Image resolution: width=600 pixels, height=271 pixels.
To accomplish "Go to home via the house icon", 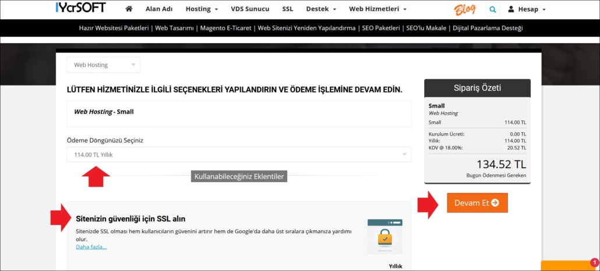I will point(129,9).
